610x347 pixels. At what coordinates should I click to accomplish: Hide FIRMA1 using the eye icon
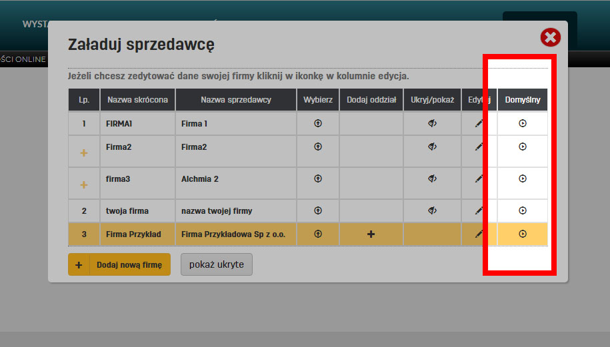pyautogui.click(x=432, y=123)
